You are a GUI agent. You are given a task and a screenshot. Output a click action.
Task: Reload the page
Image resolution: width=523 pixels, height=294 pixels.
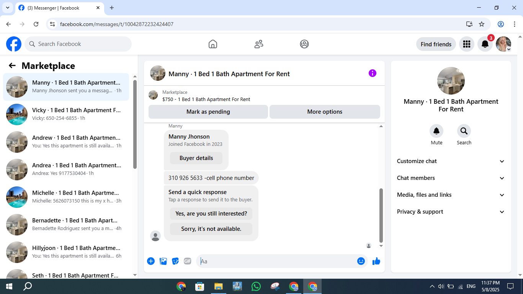(x=36, y=24)
